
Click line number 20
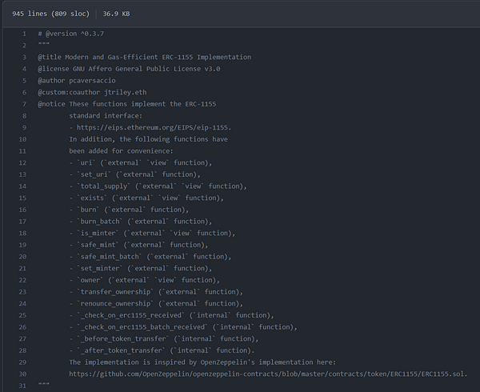(22, 257)
